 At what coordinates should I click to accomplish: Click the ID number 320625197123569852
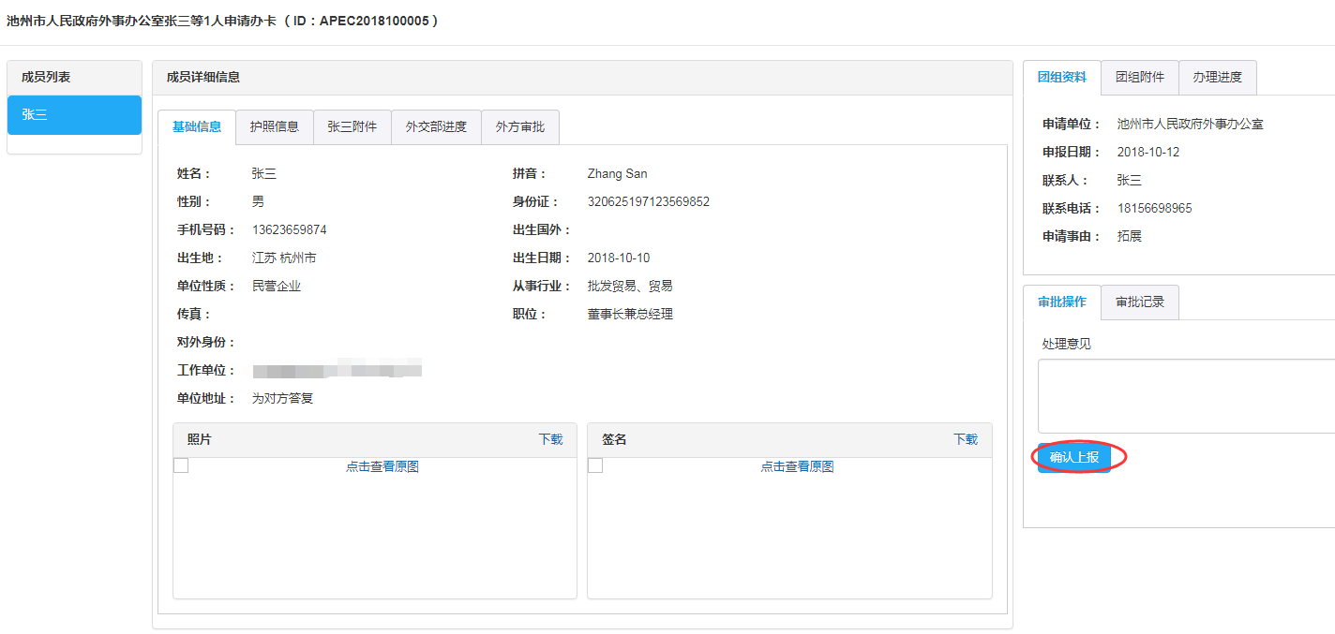tap(649, 201)
